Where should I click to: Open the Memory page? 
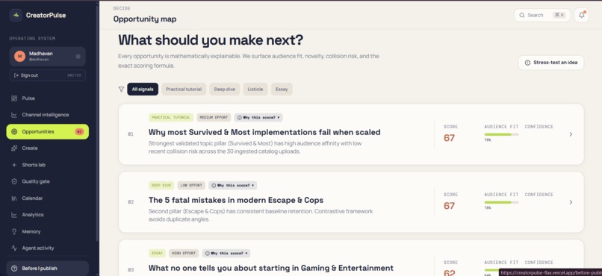pyautogui.click(x=48, y=232)
